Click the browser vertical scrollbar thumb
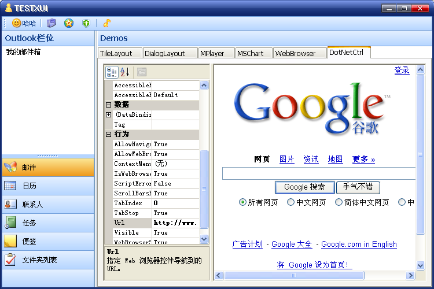The image size is (434, 289). 421,154
